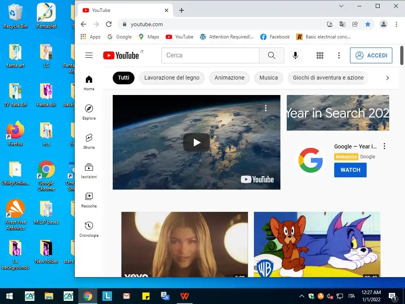Open Chrome profile avatar

[384, 24]
